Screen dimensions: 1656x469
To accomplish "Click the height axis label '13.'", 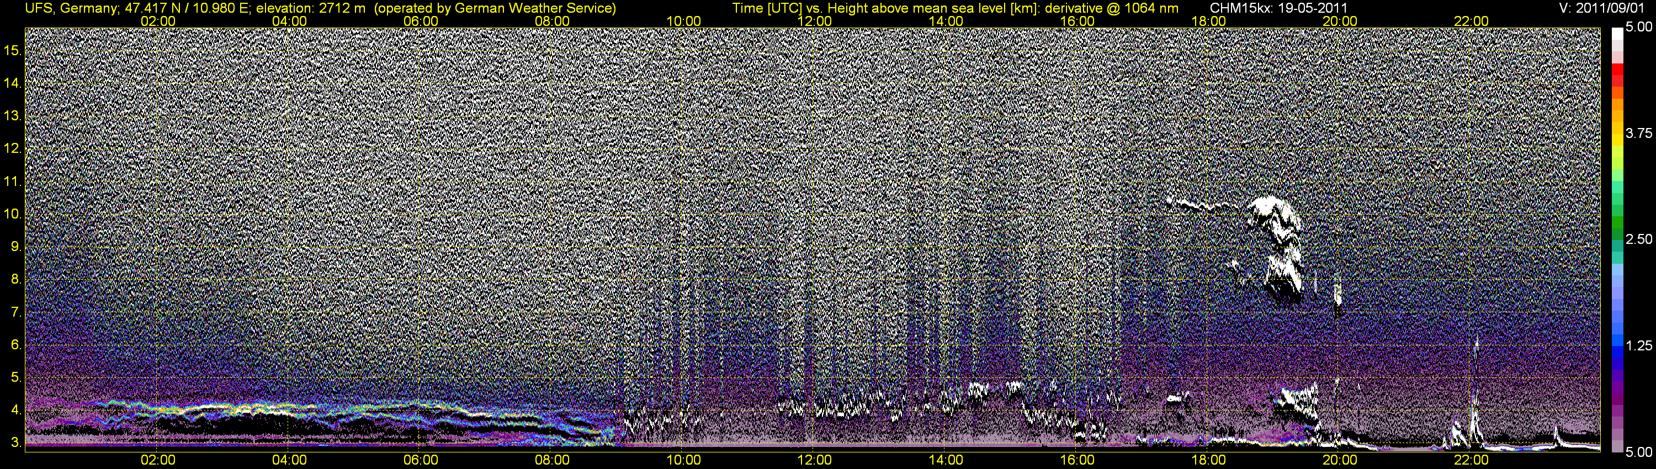I will (x=13, y=116).
